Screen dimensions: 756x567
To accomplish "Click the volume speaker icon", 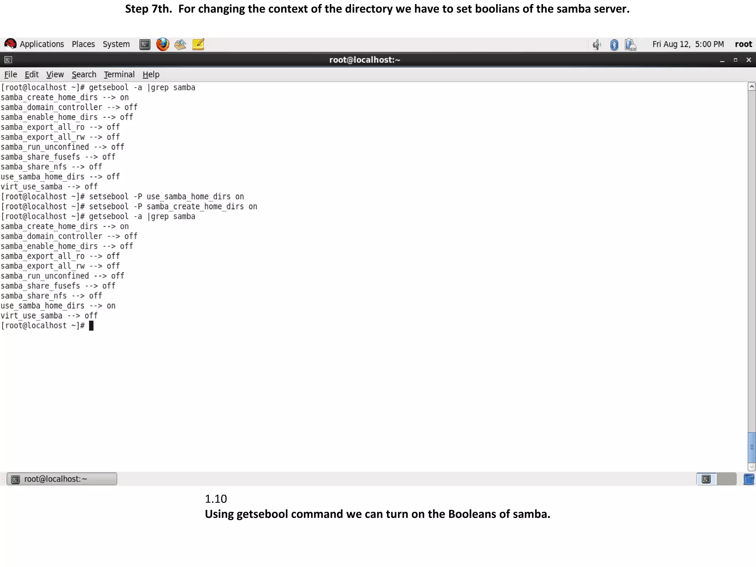I will coord(597,45).
